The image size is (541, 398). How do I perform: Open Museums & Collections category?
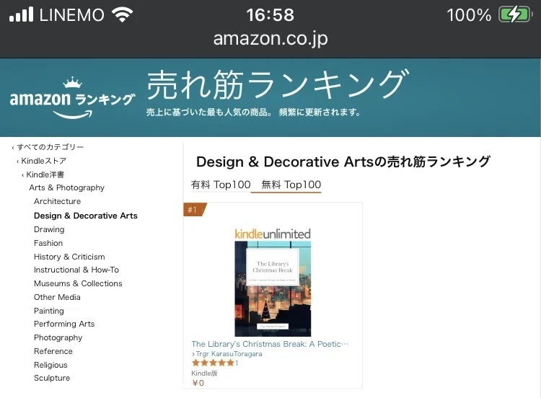78,283
